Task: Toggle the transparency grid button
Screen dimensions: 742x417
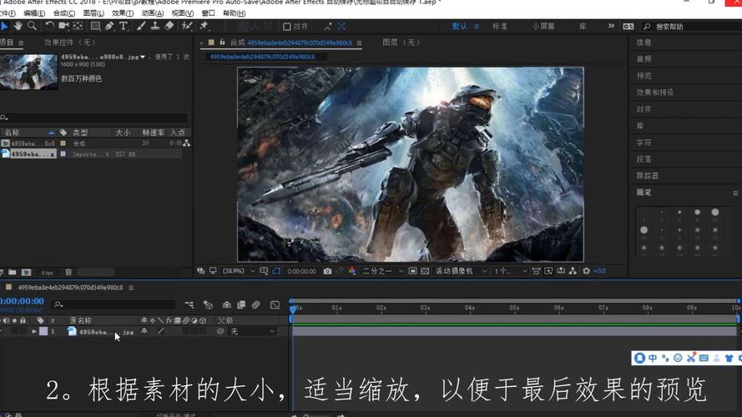Action: coord(425,271)
